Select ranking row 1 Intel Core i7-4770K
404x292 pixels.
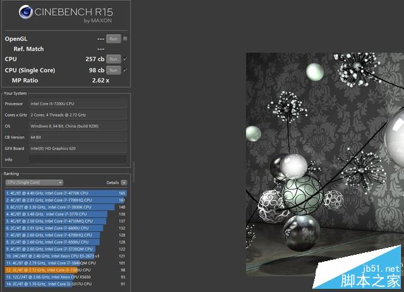pos(66,193)
